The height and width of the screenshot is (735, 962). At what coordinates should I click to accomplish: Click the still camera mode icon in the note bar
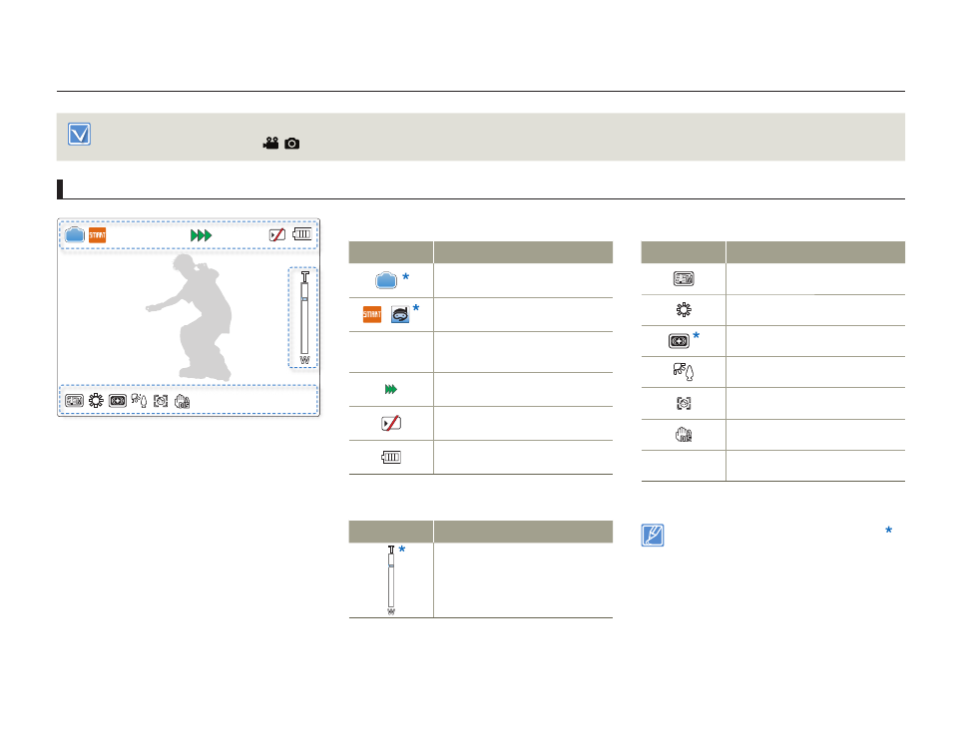(292, 144)
